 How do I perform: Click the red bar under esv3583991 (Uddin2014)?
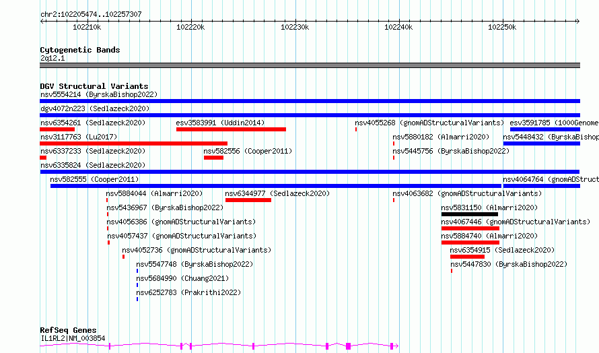pyautogui.click(x=231, y=129)
